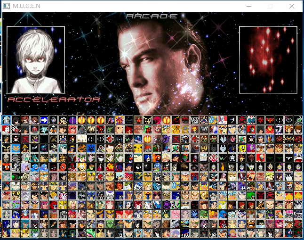Select the blue tile with orange bear
This screenshot has height=240, width=304.
16,149
